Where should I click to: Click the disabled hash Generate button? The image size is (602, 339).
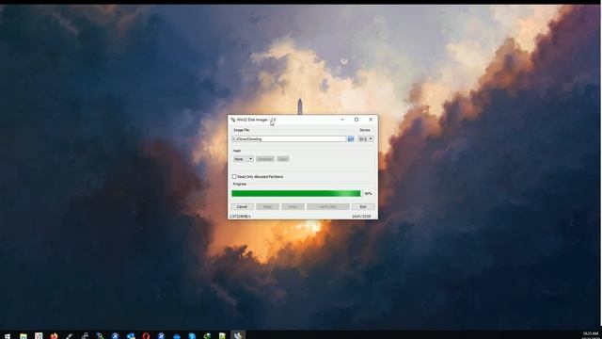(x=265, y=159)
